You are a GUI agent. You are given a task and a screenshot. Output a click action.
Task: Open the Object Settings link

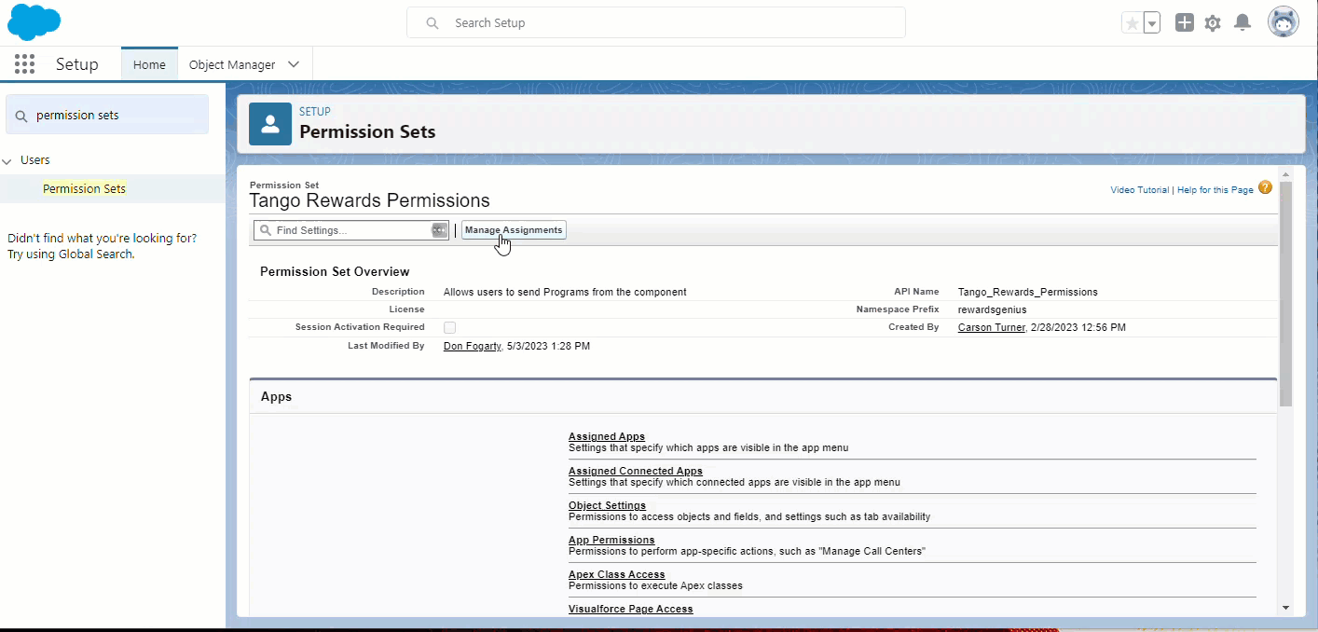607,505
